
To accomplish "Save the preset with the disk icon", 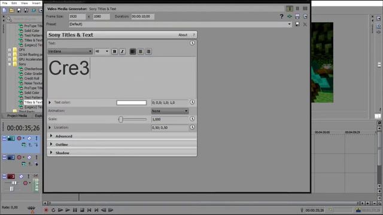I will point(297,24).
